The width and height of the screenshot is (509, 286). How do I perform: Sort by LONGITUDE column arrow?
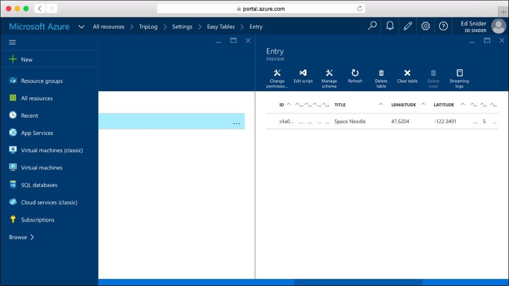click(x=423, y=104)
